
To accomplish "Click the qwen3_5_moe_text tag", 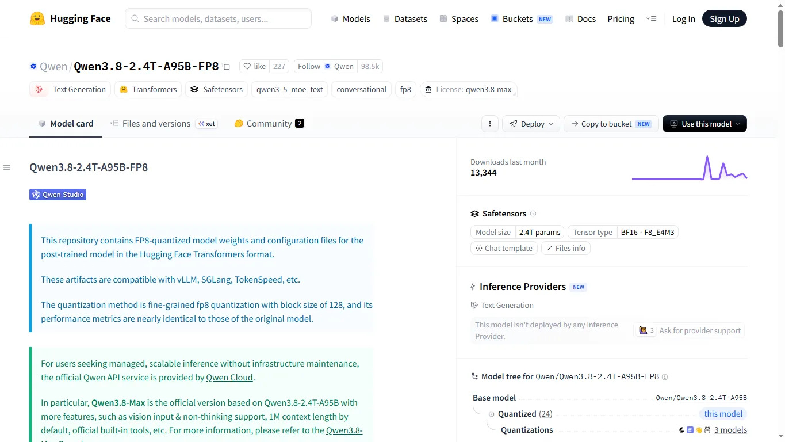I will pos(290,89).
